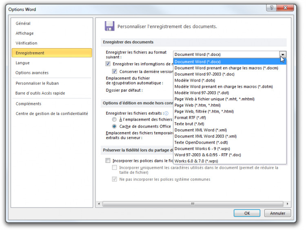Check Incorporer uniquement les caractères utilisés

pyautogui.click(x=115, y=167)
